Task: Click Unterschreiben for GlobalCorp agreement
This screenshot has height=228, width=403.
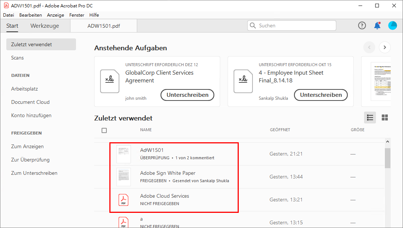Action: click(187, 95)
